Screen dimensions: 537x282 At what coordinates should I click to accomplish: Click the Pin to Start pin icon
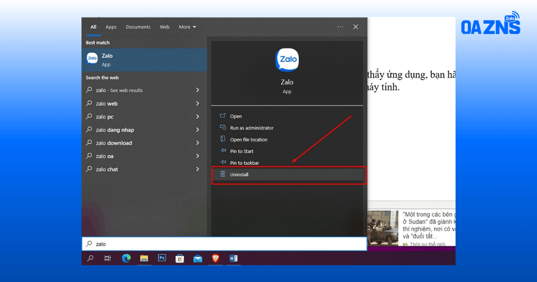point(223,151)
